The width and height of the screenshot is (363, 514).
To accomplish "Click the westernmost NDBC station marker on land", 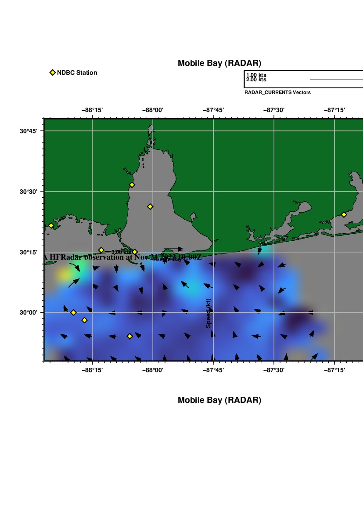I will 51,226.
